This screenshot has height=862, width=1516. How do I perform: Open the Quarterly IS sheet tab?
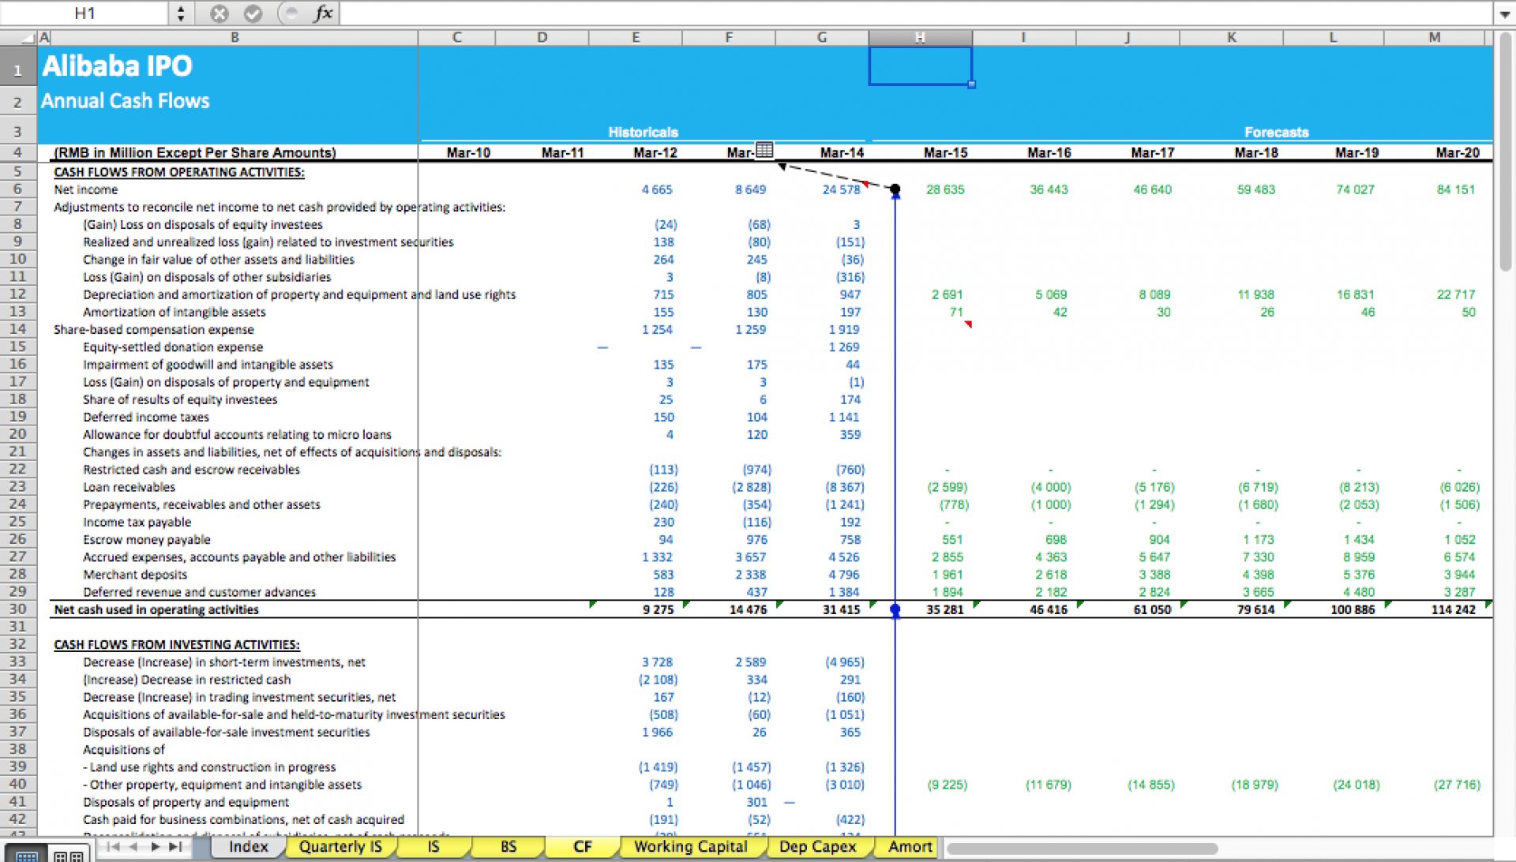point(340,846)
